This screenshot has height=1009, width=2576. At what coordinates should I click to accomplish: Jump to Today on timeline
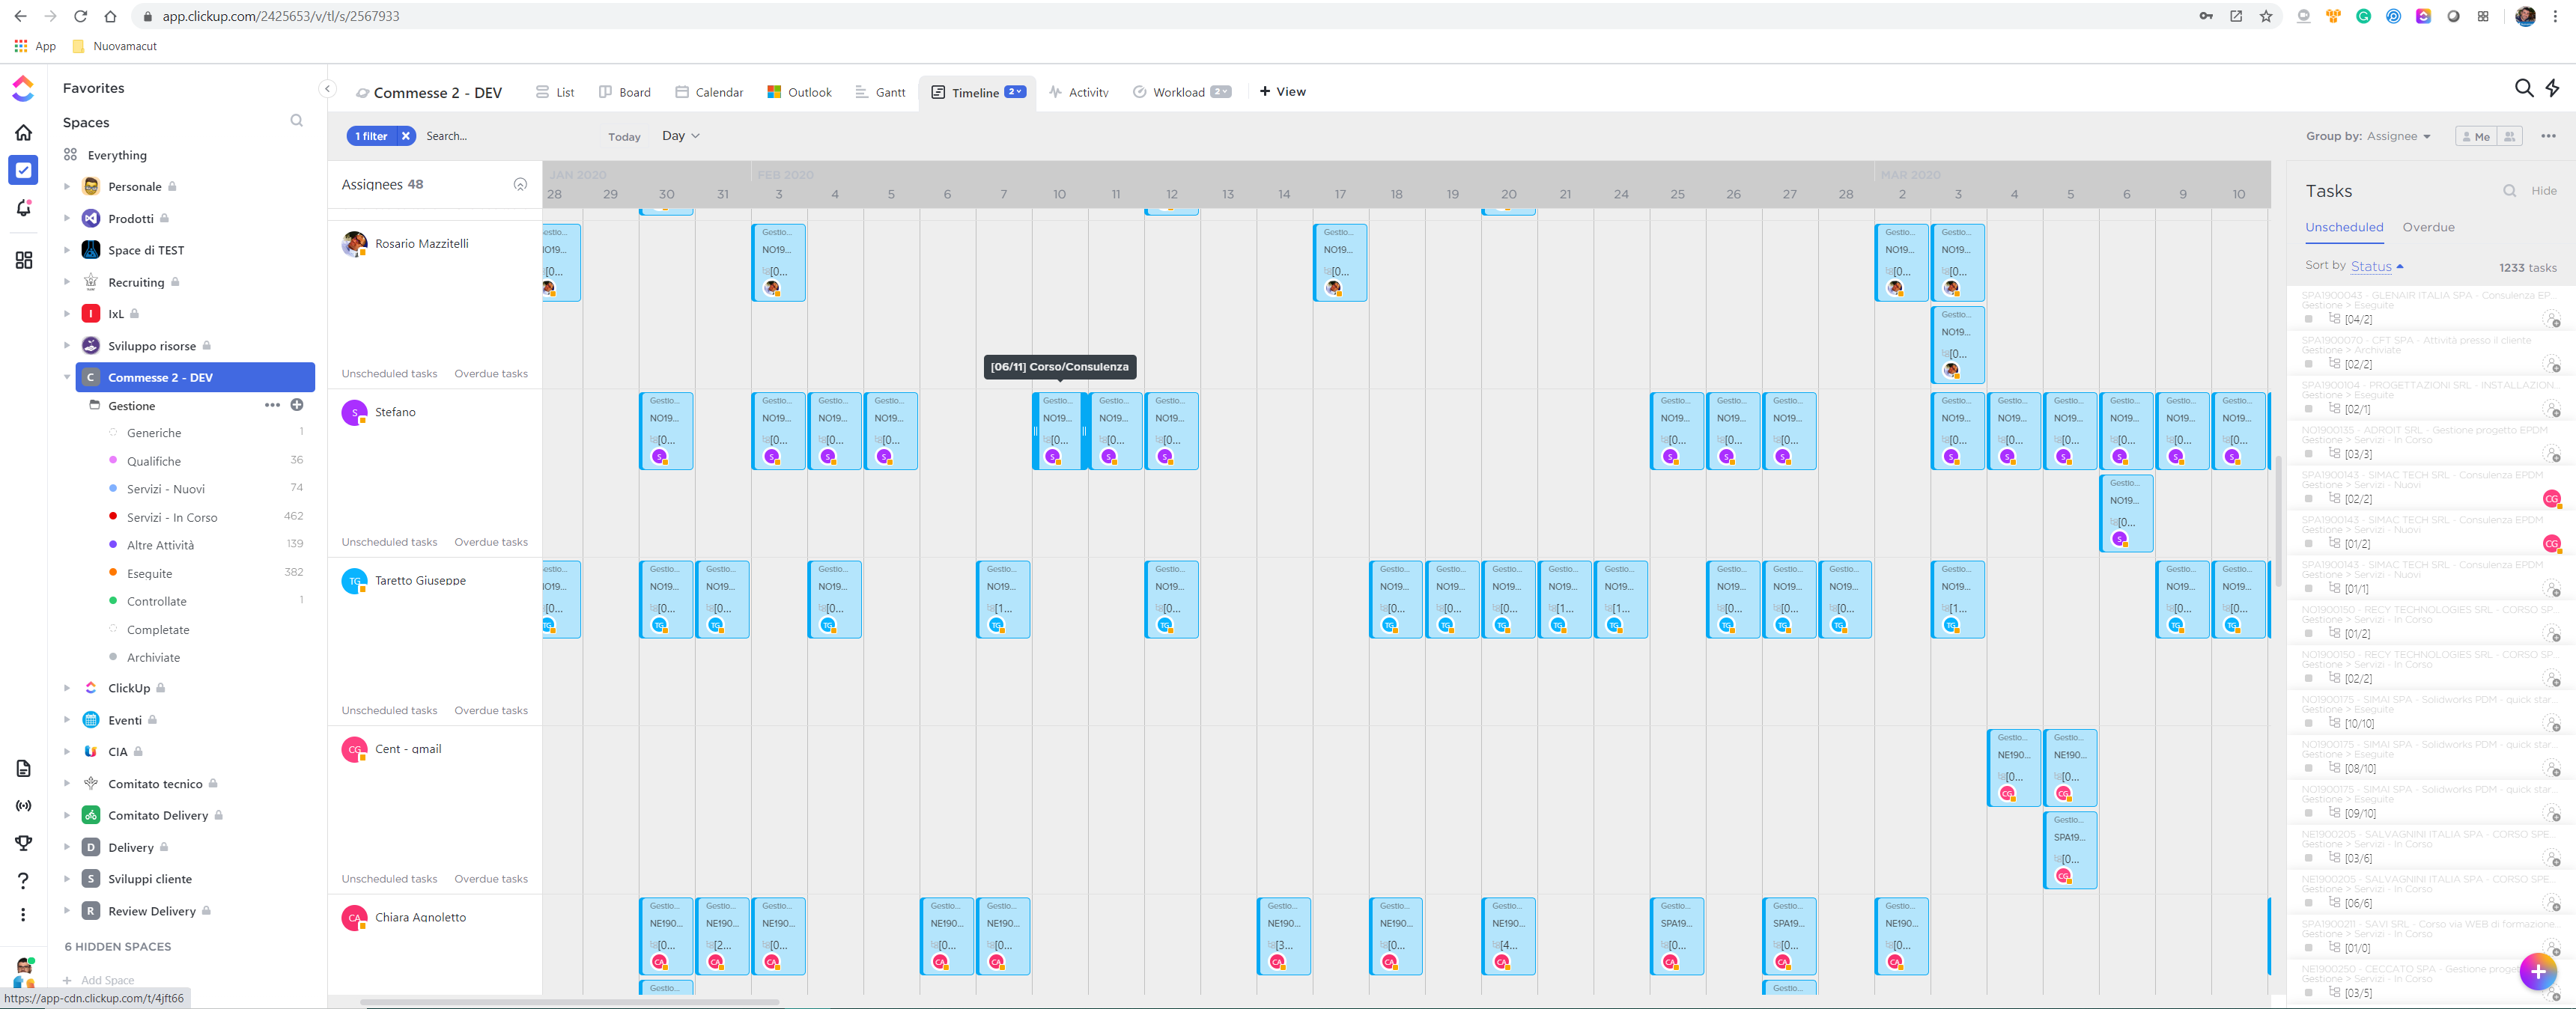pyautogui.click(x=624, y=137)
